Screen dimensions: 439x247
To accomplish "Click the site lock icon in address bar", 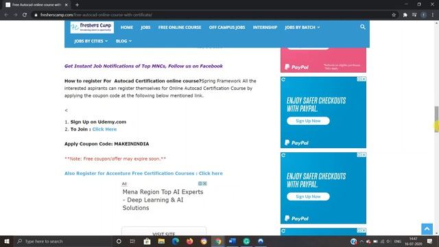I will click(x=36, y=15).
